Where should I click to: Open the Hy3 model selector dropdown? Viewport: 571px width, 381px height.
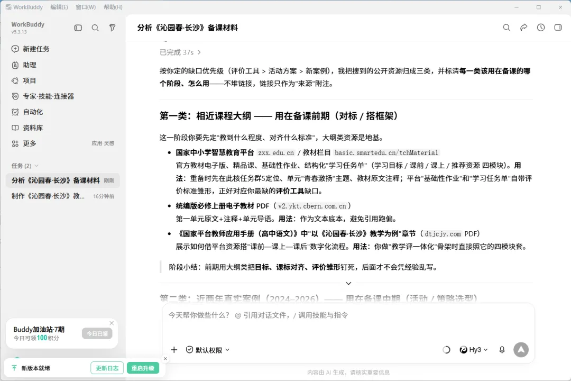[x=473, y=350]
